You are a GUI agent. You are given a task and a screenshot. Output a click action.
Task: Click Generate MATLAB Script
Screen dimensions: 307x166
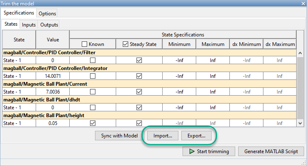(x=274, y=151)
